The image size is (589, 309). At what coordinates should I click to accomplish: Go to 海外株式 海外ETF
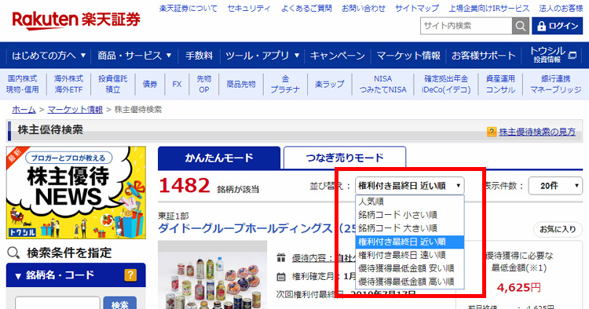coord(68,84)
